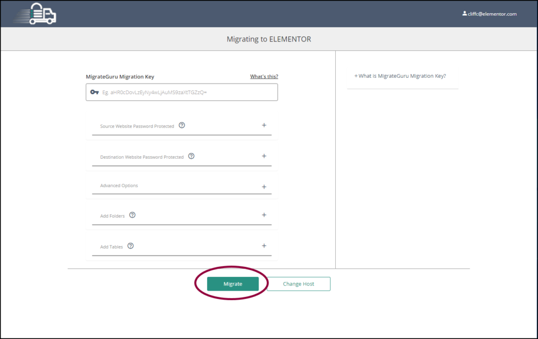Click the 'MigrateGuru Migration Key' label

[x=119, y=76]
